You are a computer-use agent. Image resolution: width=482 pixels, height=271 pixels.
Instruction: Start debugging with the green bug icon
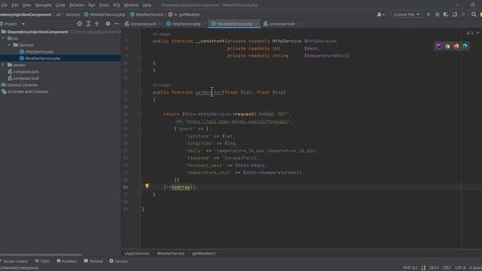point(437,14)
